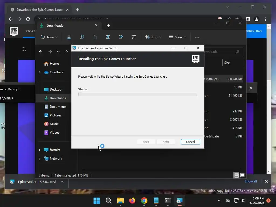
Task: Select the Certificate file sized 3 KB
Action: 223,136
